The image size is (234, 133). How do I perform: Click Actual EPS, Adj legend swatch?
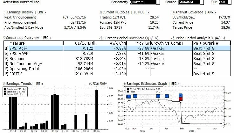pos(5,94)
